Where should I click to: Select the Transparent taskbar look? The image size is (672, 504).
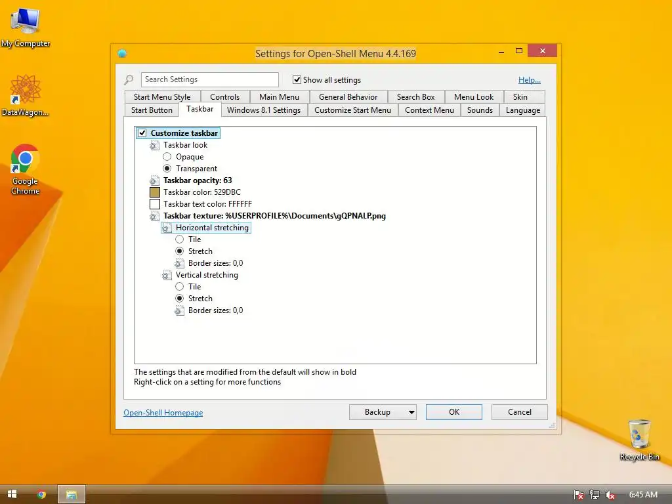click(x=167, y=169)
